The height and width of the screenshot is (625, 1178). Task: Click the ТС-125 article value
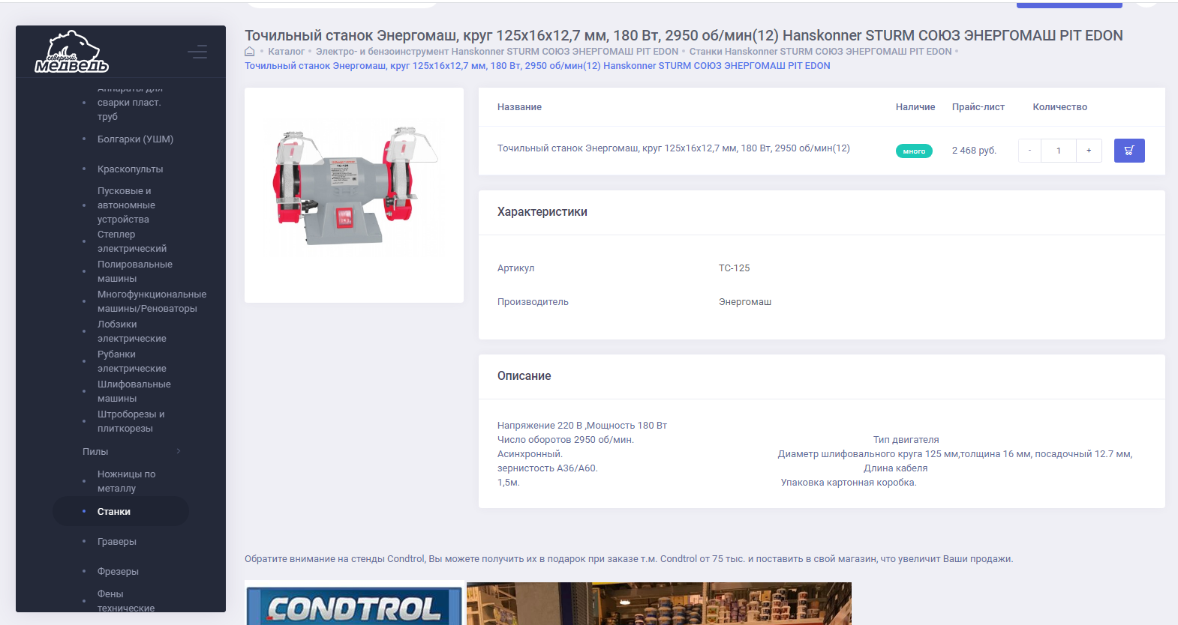(x=735, y=268)
